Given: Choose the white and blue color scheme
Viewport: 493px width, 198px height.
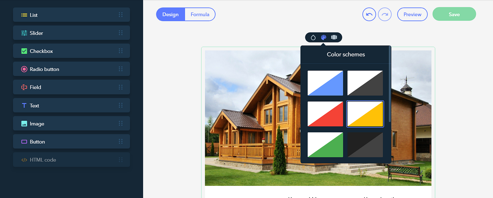Looking at the screenshot, I should [x=325, y=83].
